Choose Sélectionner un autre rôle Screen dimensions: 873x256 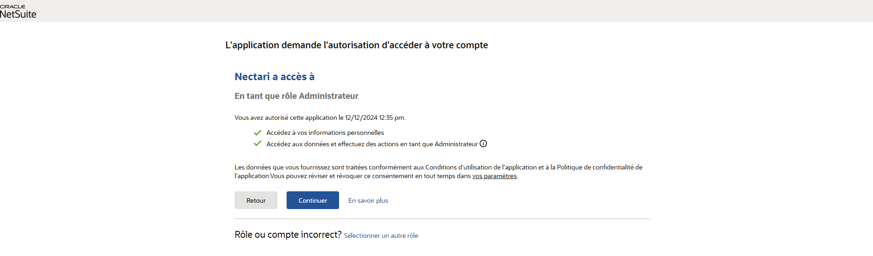tap(381, 236)
